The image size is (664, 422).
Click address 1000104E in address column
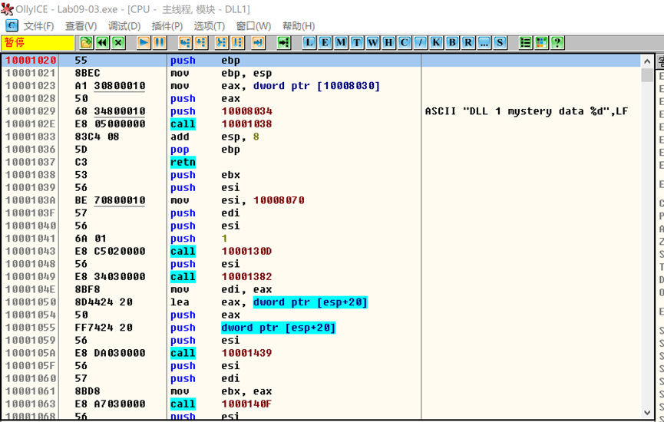click(31, 289)
